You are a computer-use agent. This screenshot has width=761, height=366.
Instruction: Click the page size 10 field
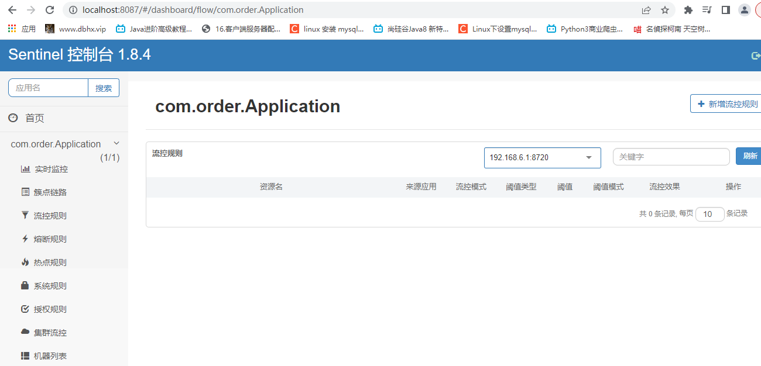click(709, 214)
